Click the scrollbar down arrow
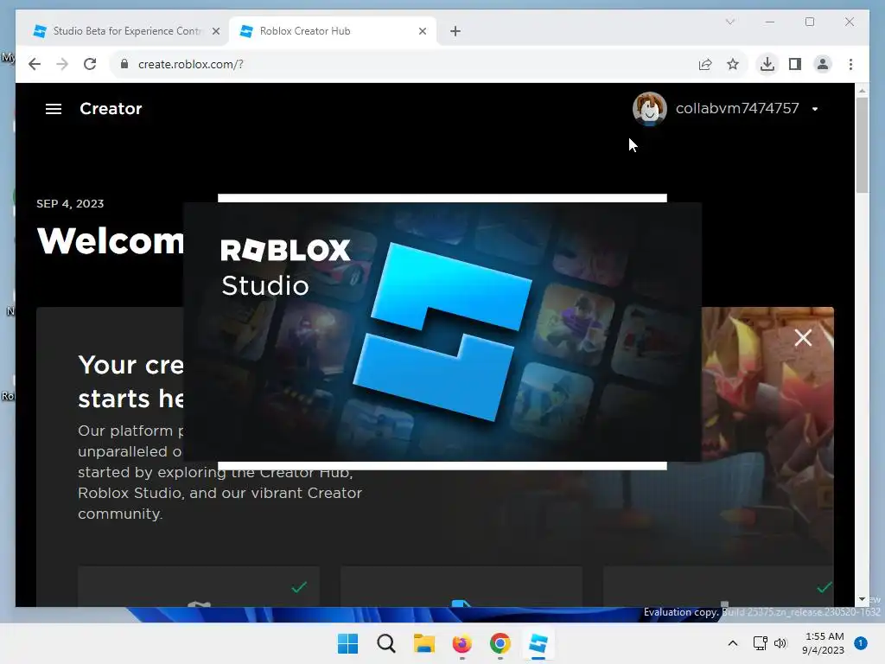Screen dimensions: 885x664 862,600
